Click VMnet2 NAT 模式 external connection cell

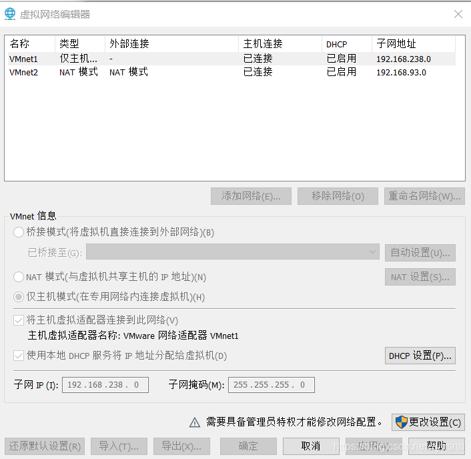click(129, 72)
